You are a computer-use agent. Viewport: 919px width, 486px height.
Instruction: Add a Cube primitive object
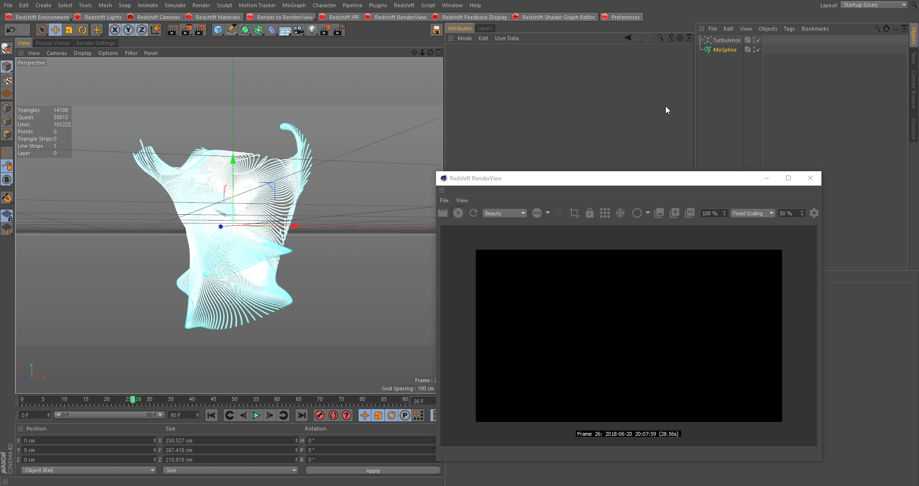tap(218, 30)
